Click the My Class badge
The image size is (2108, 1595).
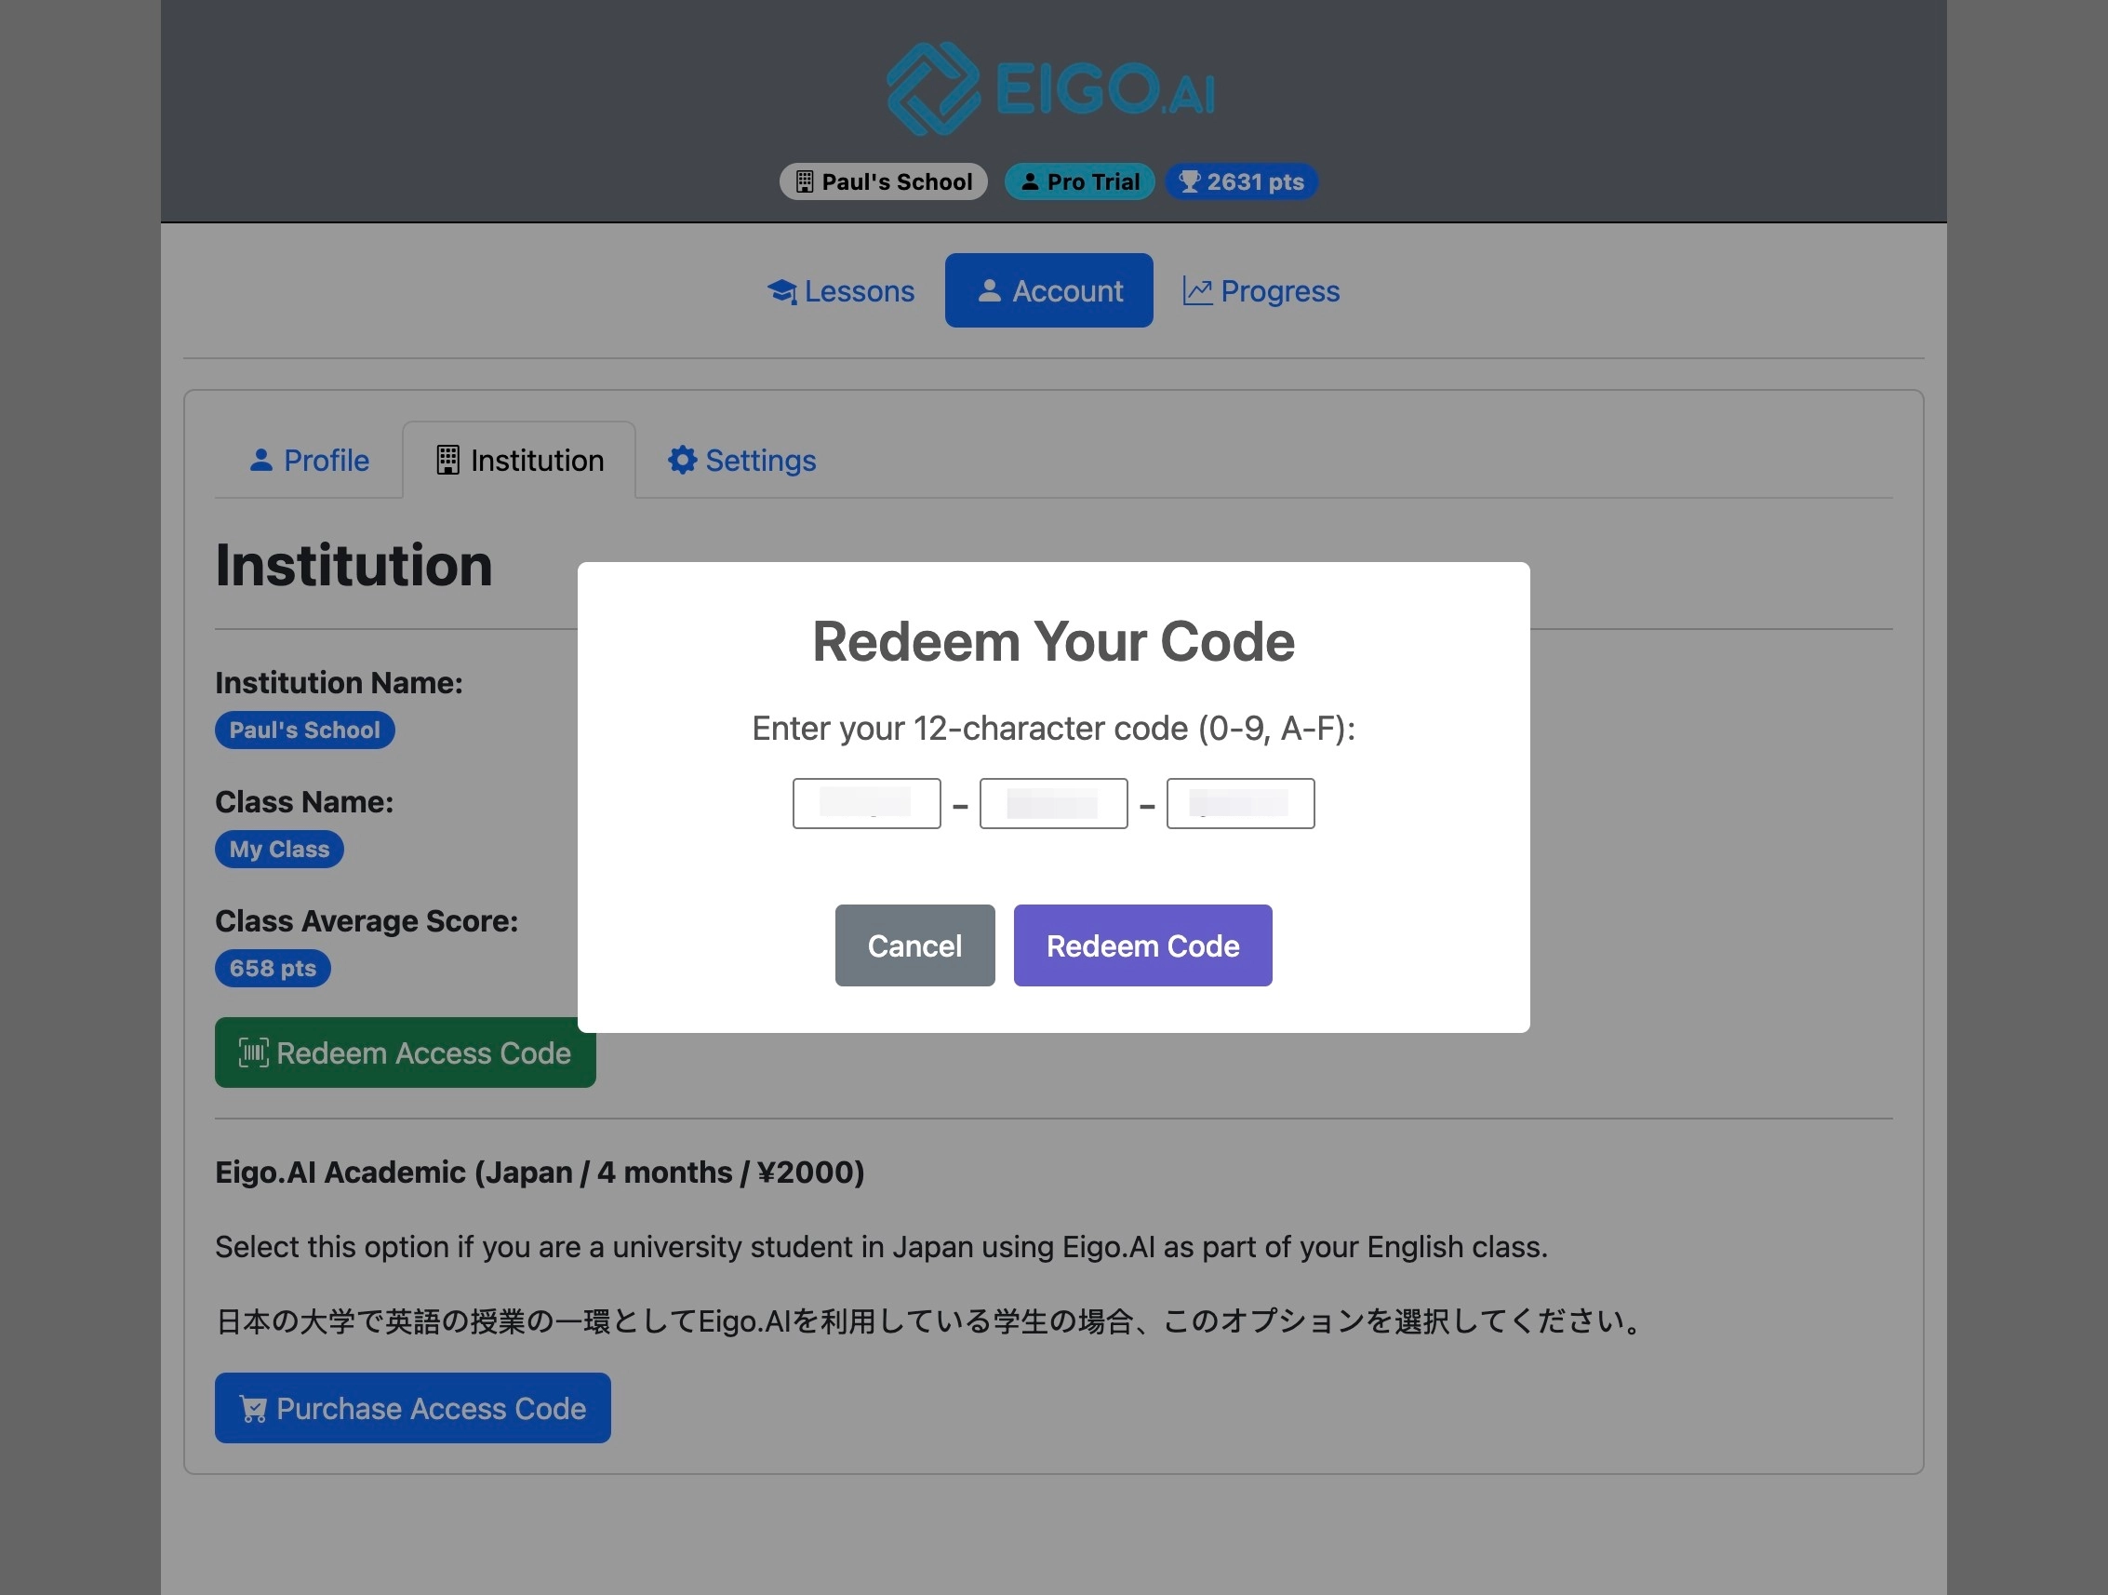279,850
